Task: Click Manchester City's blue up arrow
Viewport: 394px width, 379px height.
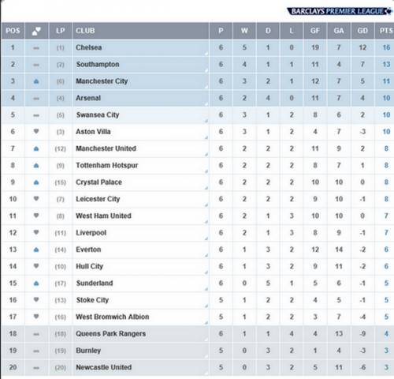Action: (36, 81)
